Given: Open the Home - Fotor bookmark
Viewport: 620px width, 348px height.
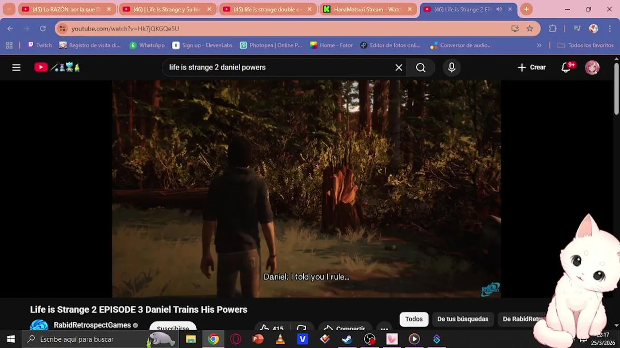Looking at the screenshot, I should point(332,45).
